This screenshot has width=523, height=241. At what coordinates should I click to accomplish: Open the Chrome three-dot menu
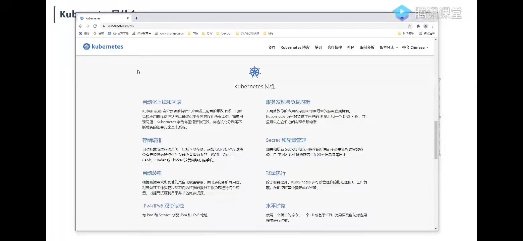pos(433,26)
